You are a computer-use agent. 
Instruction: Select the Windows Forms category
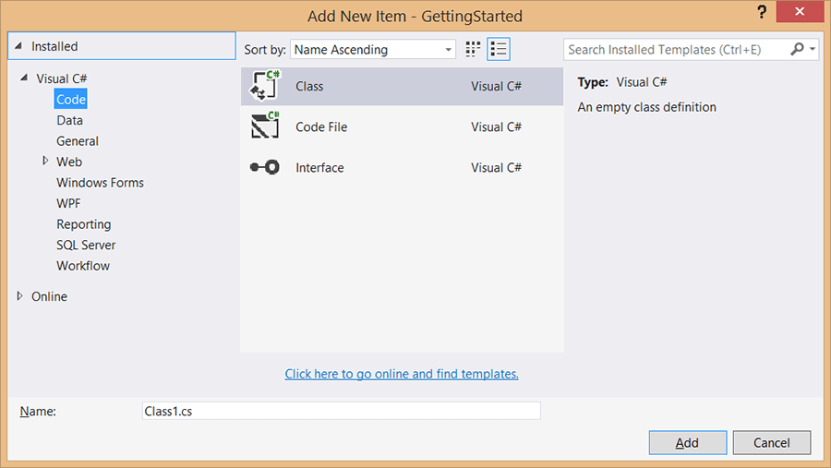coord(100,183)
